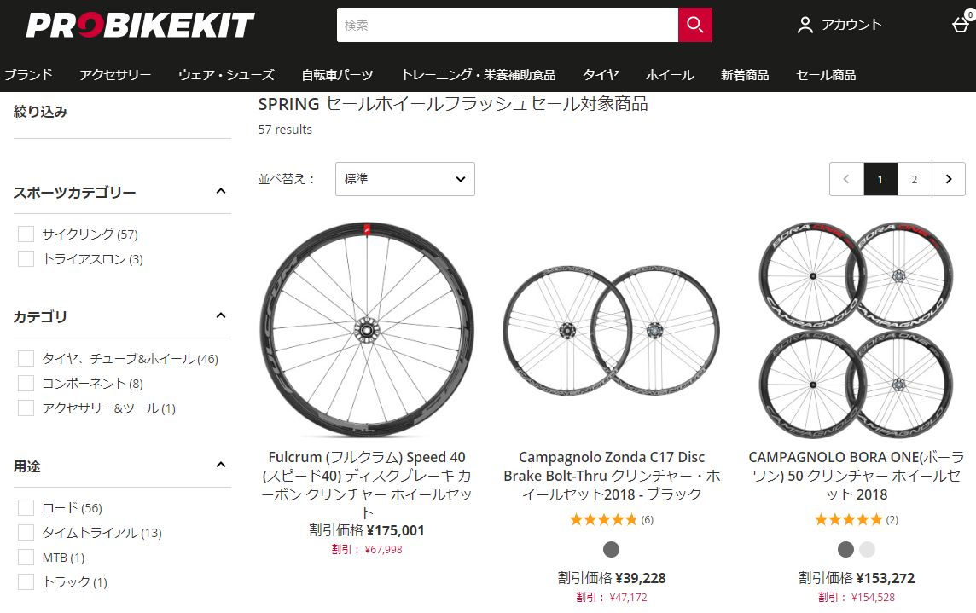This screenshot has width=976, height=613.
Task: Check the ロード filter option
Action: (26, 507)
